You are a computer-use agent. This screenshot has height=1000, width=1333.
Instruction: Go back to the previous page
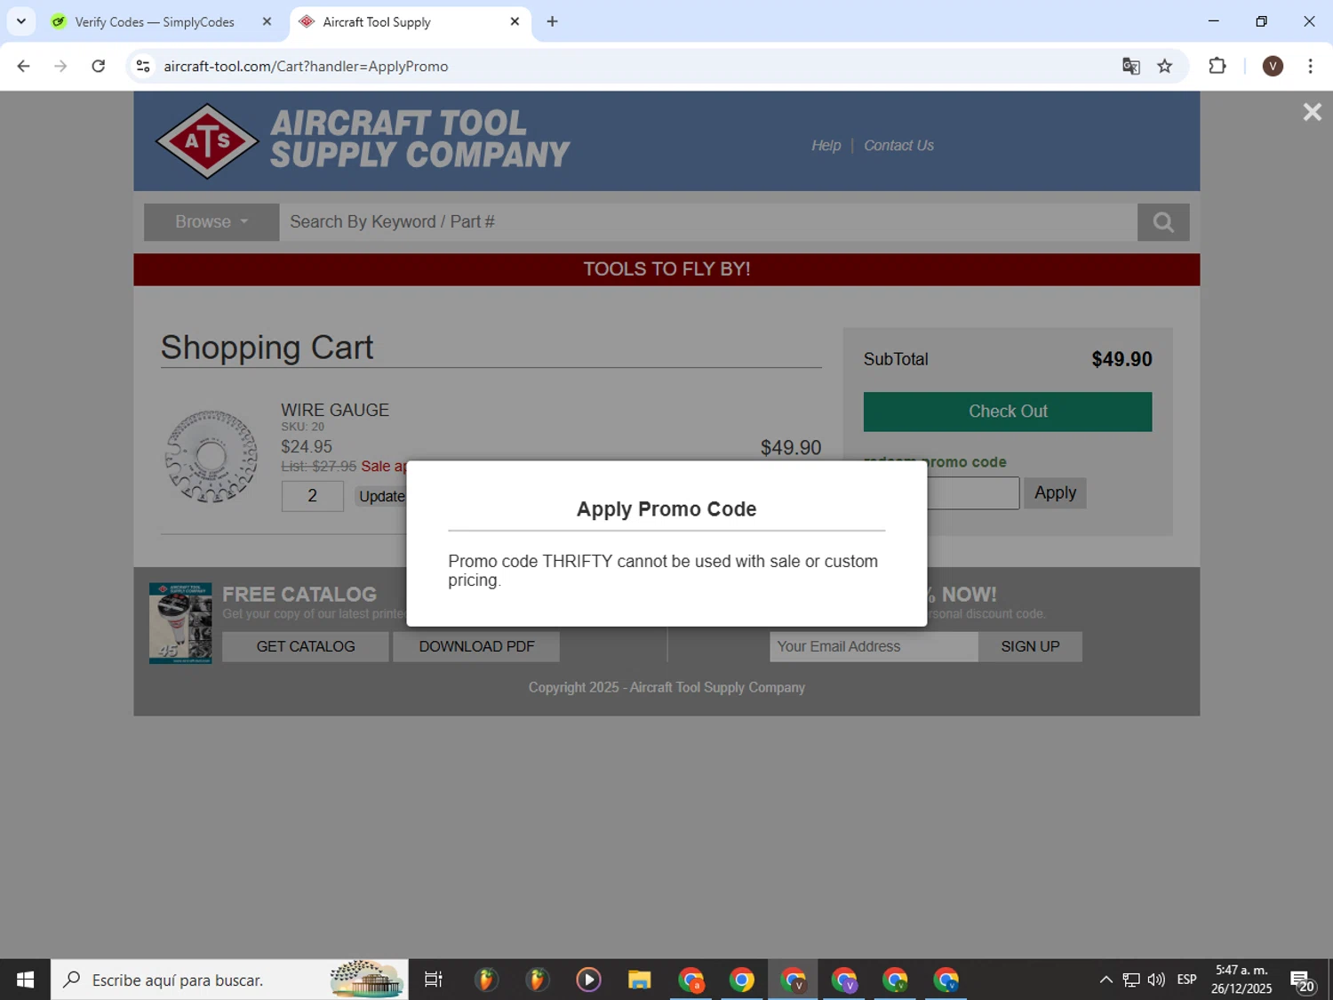(x=24, y=67)
